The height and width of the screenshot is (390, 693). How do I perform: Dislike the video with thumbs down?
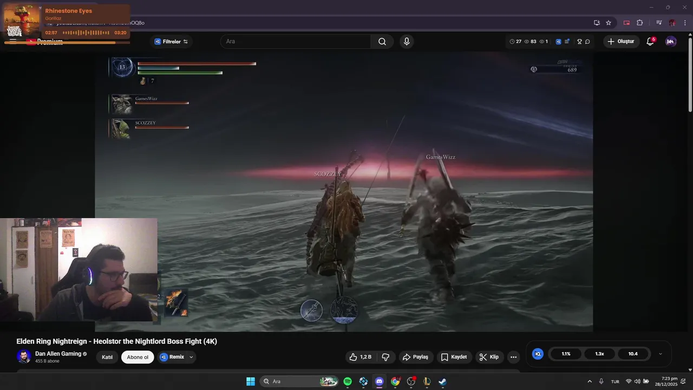click(x=386, y=357)
